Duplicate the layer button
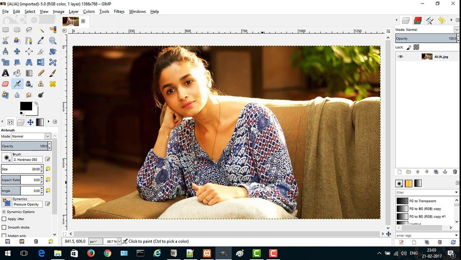 [436, 172]
